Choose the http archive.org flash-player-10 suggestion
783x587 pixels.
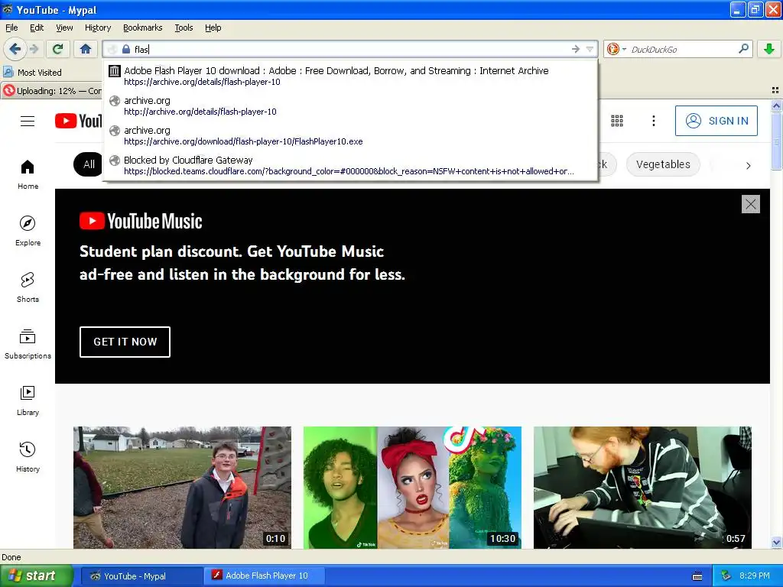pyautogui.click(x=350, y=105)
